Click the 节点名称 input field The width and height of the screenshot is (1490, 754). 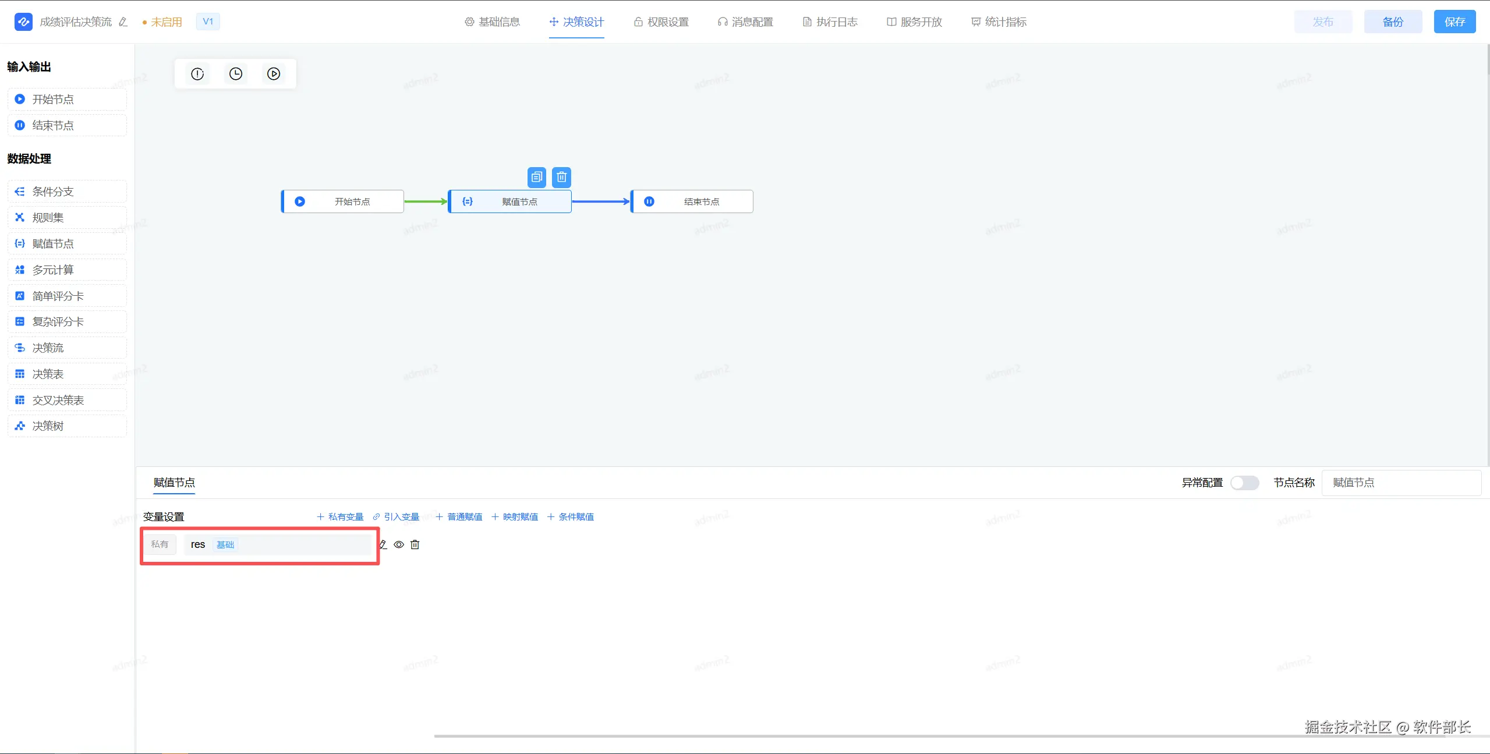pyautogui.click(x=1400, y=483)
